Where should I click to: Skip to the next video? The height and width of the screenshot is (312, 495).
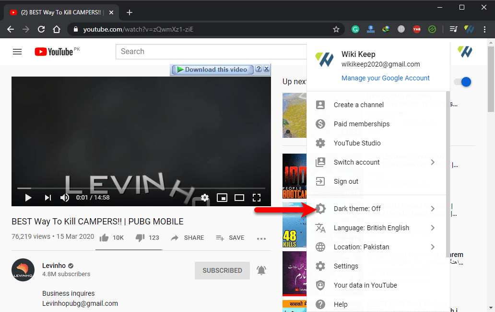pyautogui.click(x=47, y=198)
